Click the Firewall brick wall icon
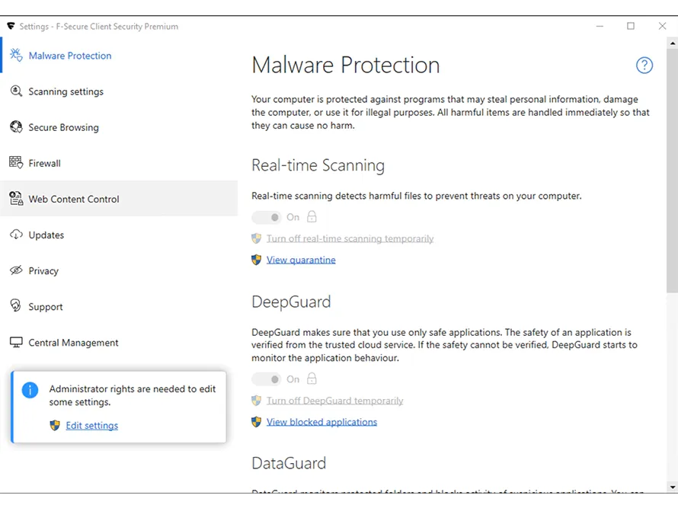678x508 pixels. (x=16, y=163)
